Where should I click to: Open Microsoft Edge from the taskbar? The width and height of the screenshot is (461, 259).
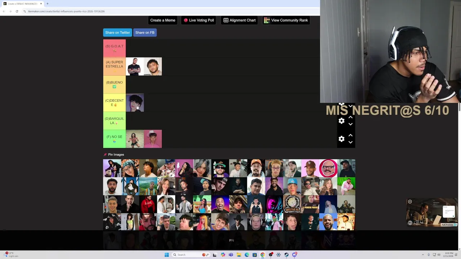click(x=247, y=255)
